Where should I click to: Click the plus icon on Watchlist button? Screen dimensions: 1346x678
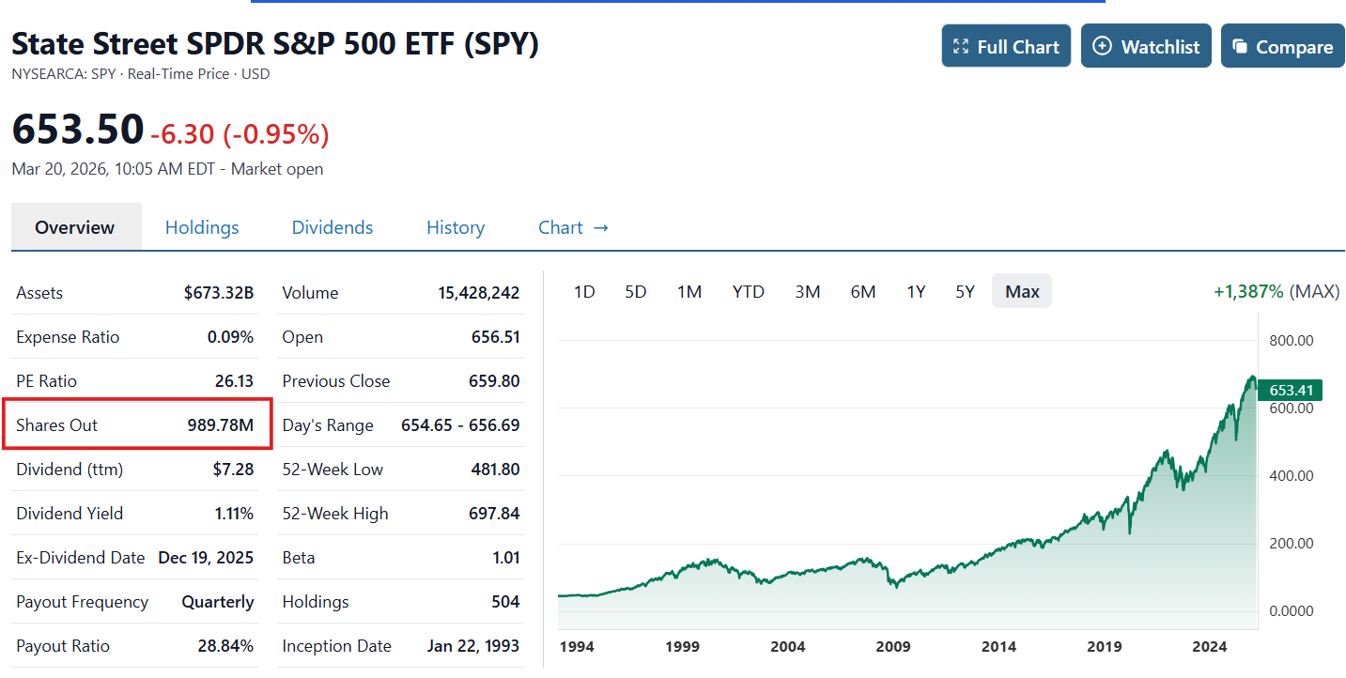[1102, 45]
